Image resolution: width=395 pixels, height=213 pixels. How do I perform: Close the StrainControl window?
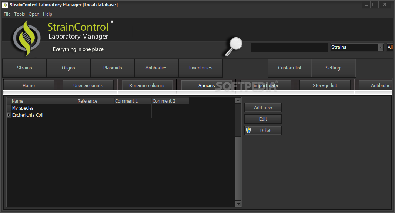click(385, 4)
